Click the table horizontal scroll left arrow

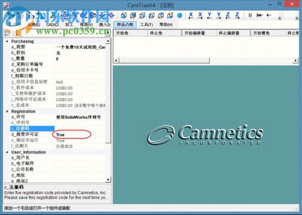[x=116, y=60]
